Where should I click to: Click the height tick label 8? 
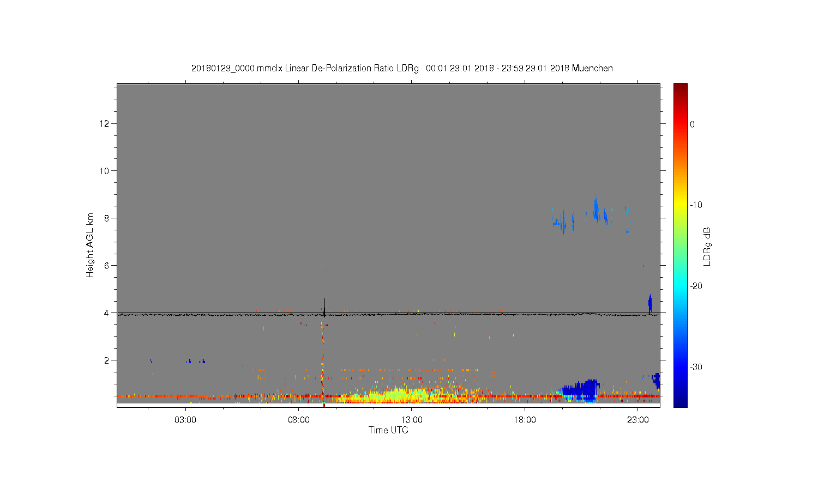tap(107, 218)
